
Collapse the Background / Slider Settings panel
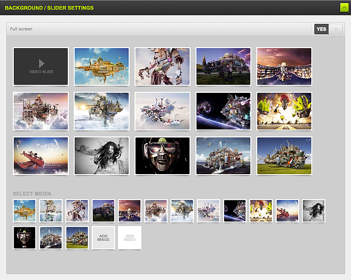[x=343, y=8]
